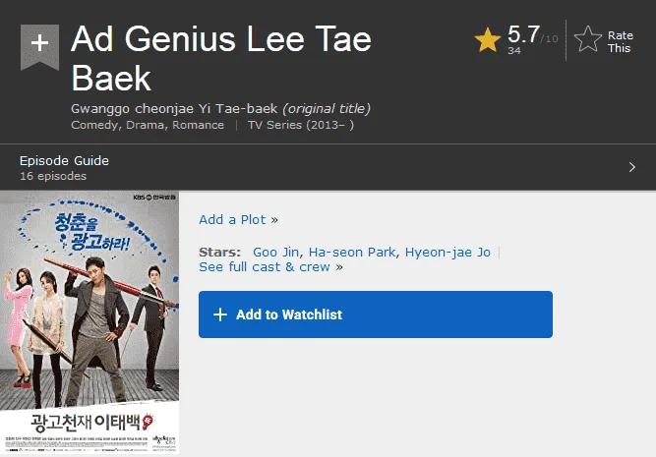Click the Comedy, Drama, Romance genres text

148,125
